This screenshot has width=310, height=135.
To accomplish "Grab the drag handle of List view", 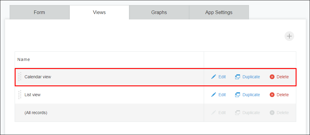I will tap(20, 95).
